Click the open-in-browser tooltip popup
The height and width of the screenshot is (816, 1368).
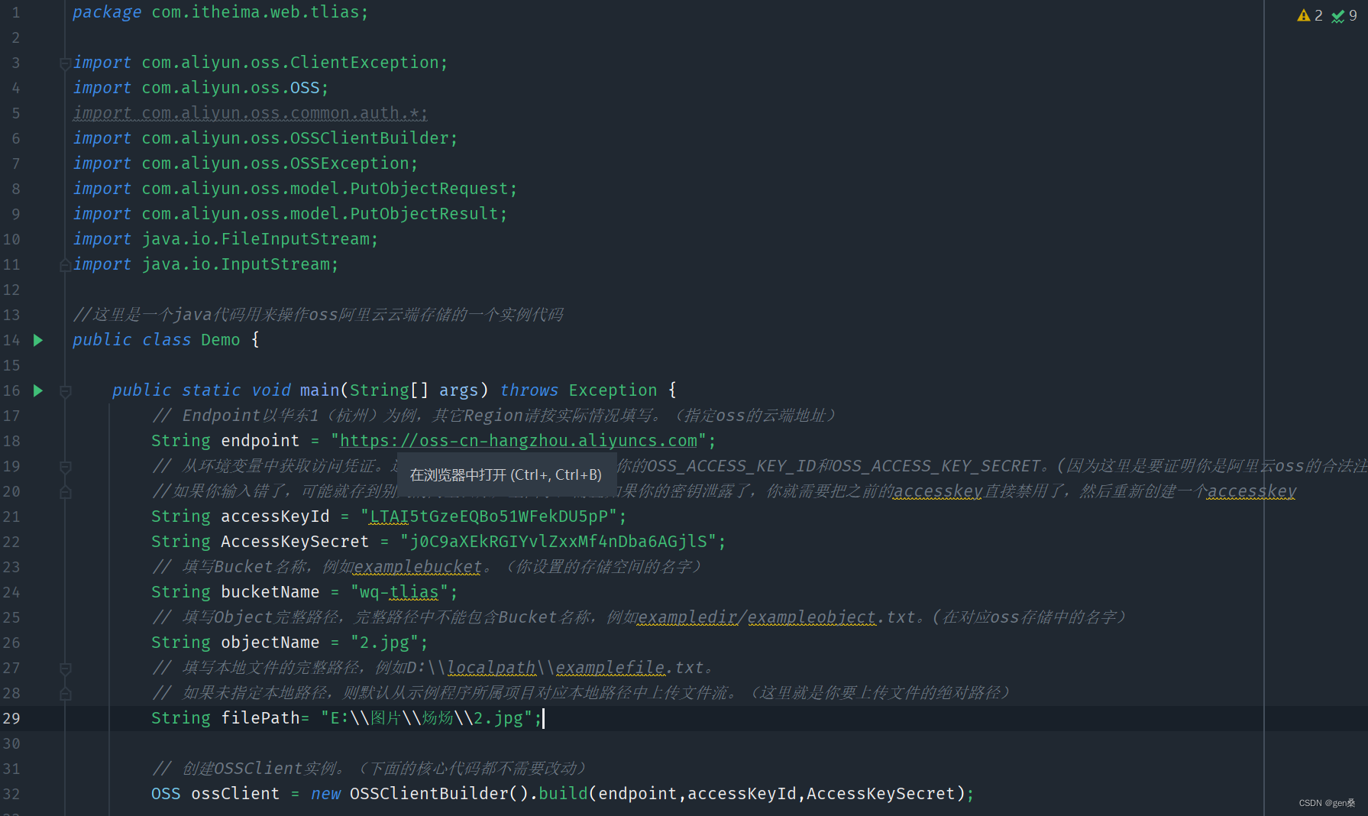click(506, 475)
